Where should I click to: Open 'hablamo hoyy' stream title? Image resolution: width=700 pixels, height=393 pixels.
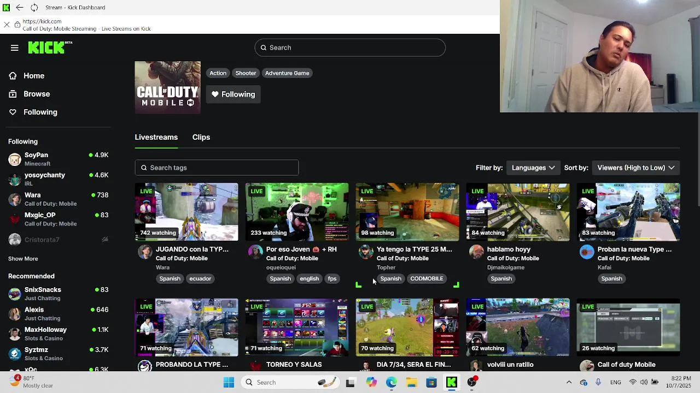[509, 249]
